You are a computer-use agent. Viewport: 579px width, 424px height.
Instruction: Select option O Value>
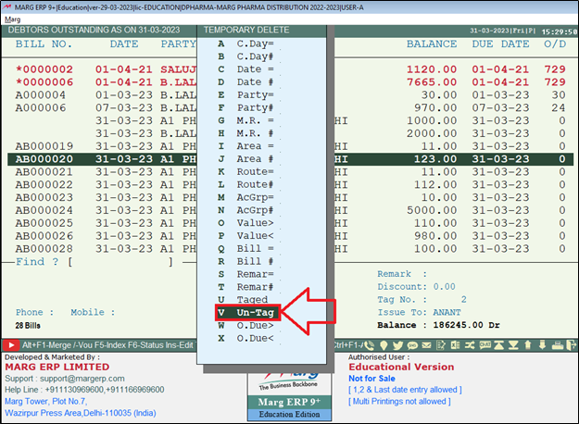245,223
